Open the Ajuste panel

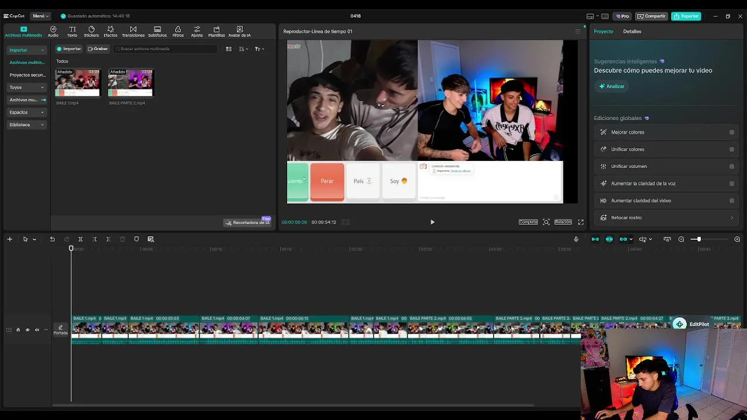tap(197, 32)
